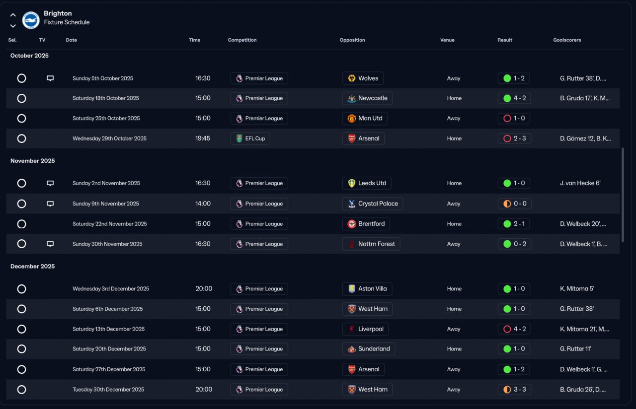
Task: Click the TV icon on the Leeds Utd fixture
Action: pyautogui.click(x=50, y=183)
